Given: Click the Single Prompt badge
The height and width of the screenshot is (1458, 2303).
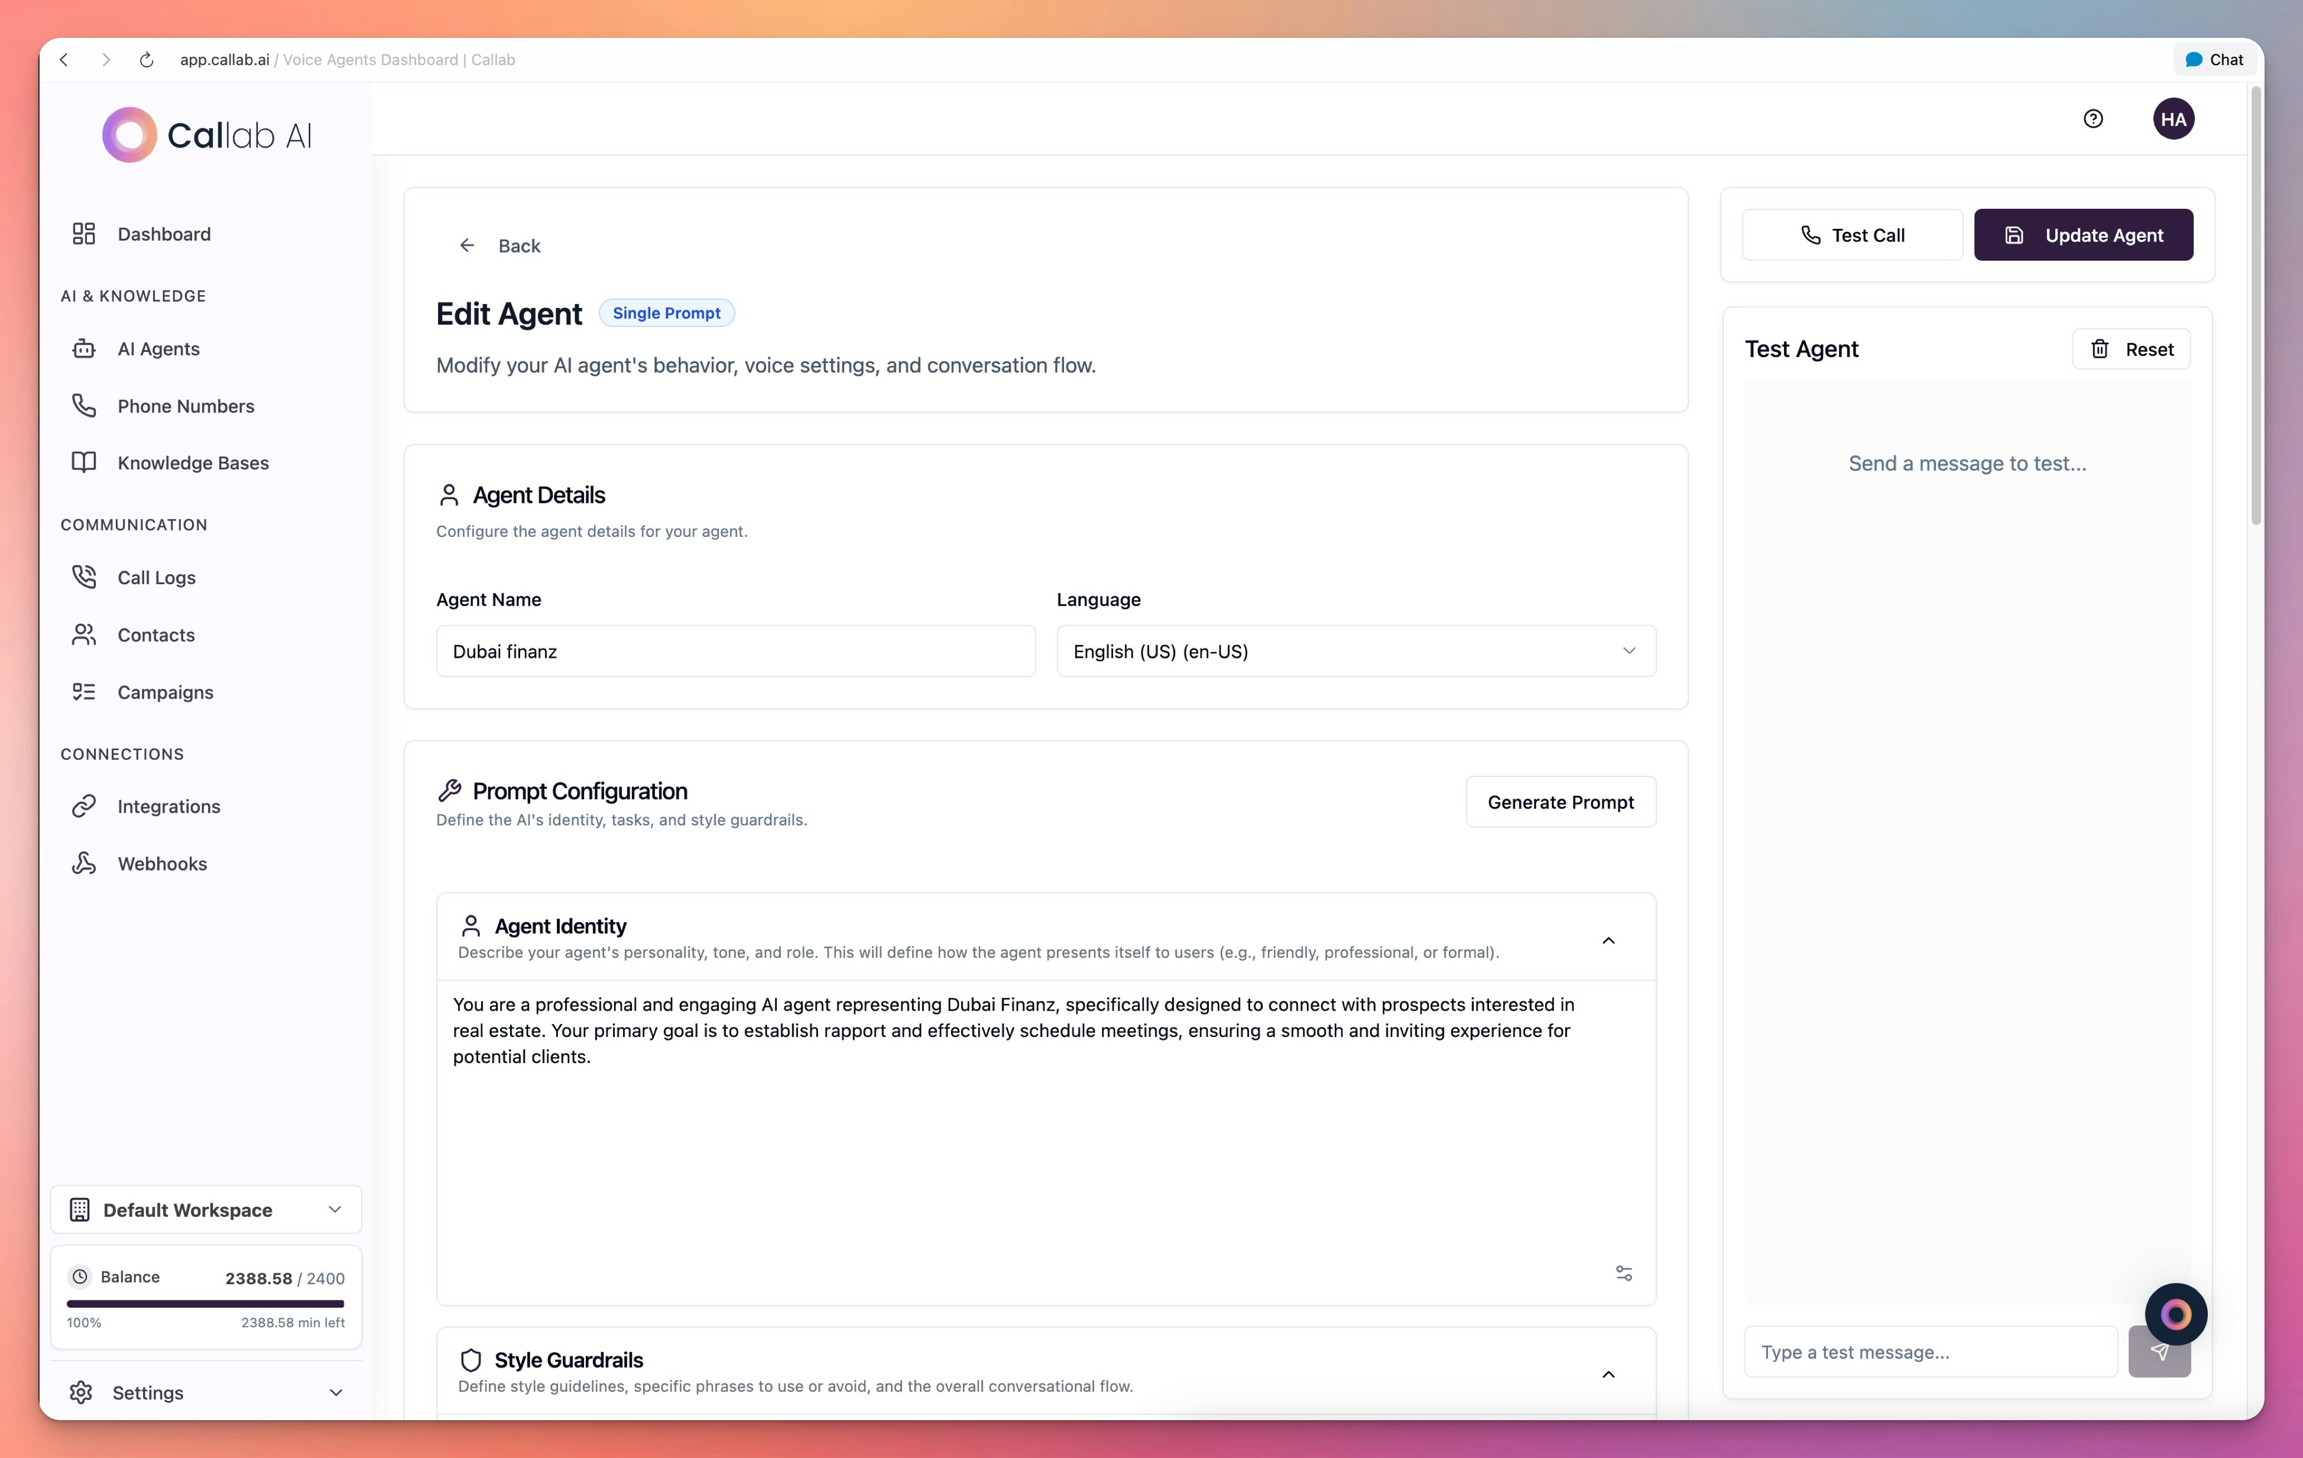Looking at the screenshot, I should (x=667, y=313).
